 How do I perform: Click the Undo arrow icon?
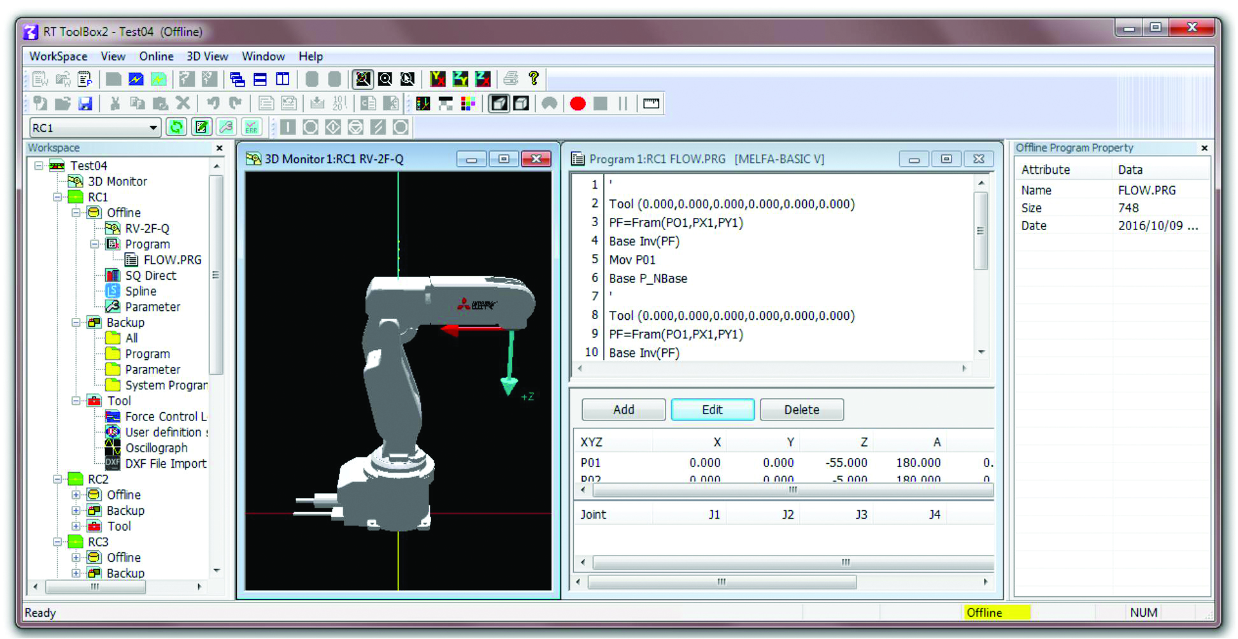click(x=213, y=103)
